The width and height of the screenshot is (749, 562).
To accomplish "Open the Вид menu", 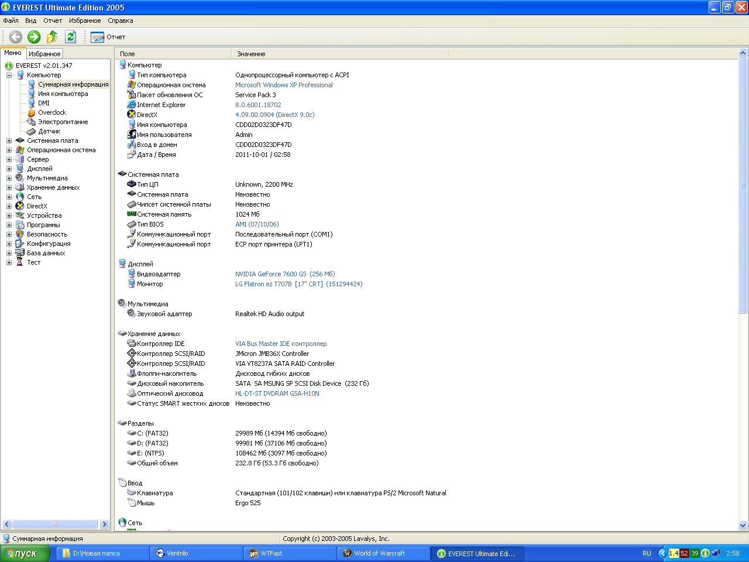I will pos(31,20).
